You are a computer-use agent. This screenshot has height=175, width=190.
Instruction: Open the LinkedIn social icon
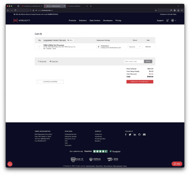[135, 134]
